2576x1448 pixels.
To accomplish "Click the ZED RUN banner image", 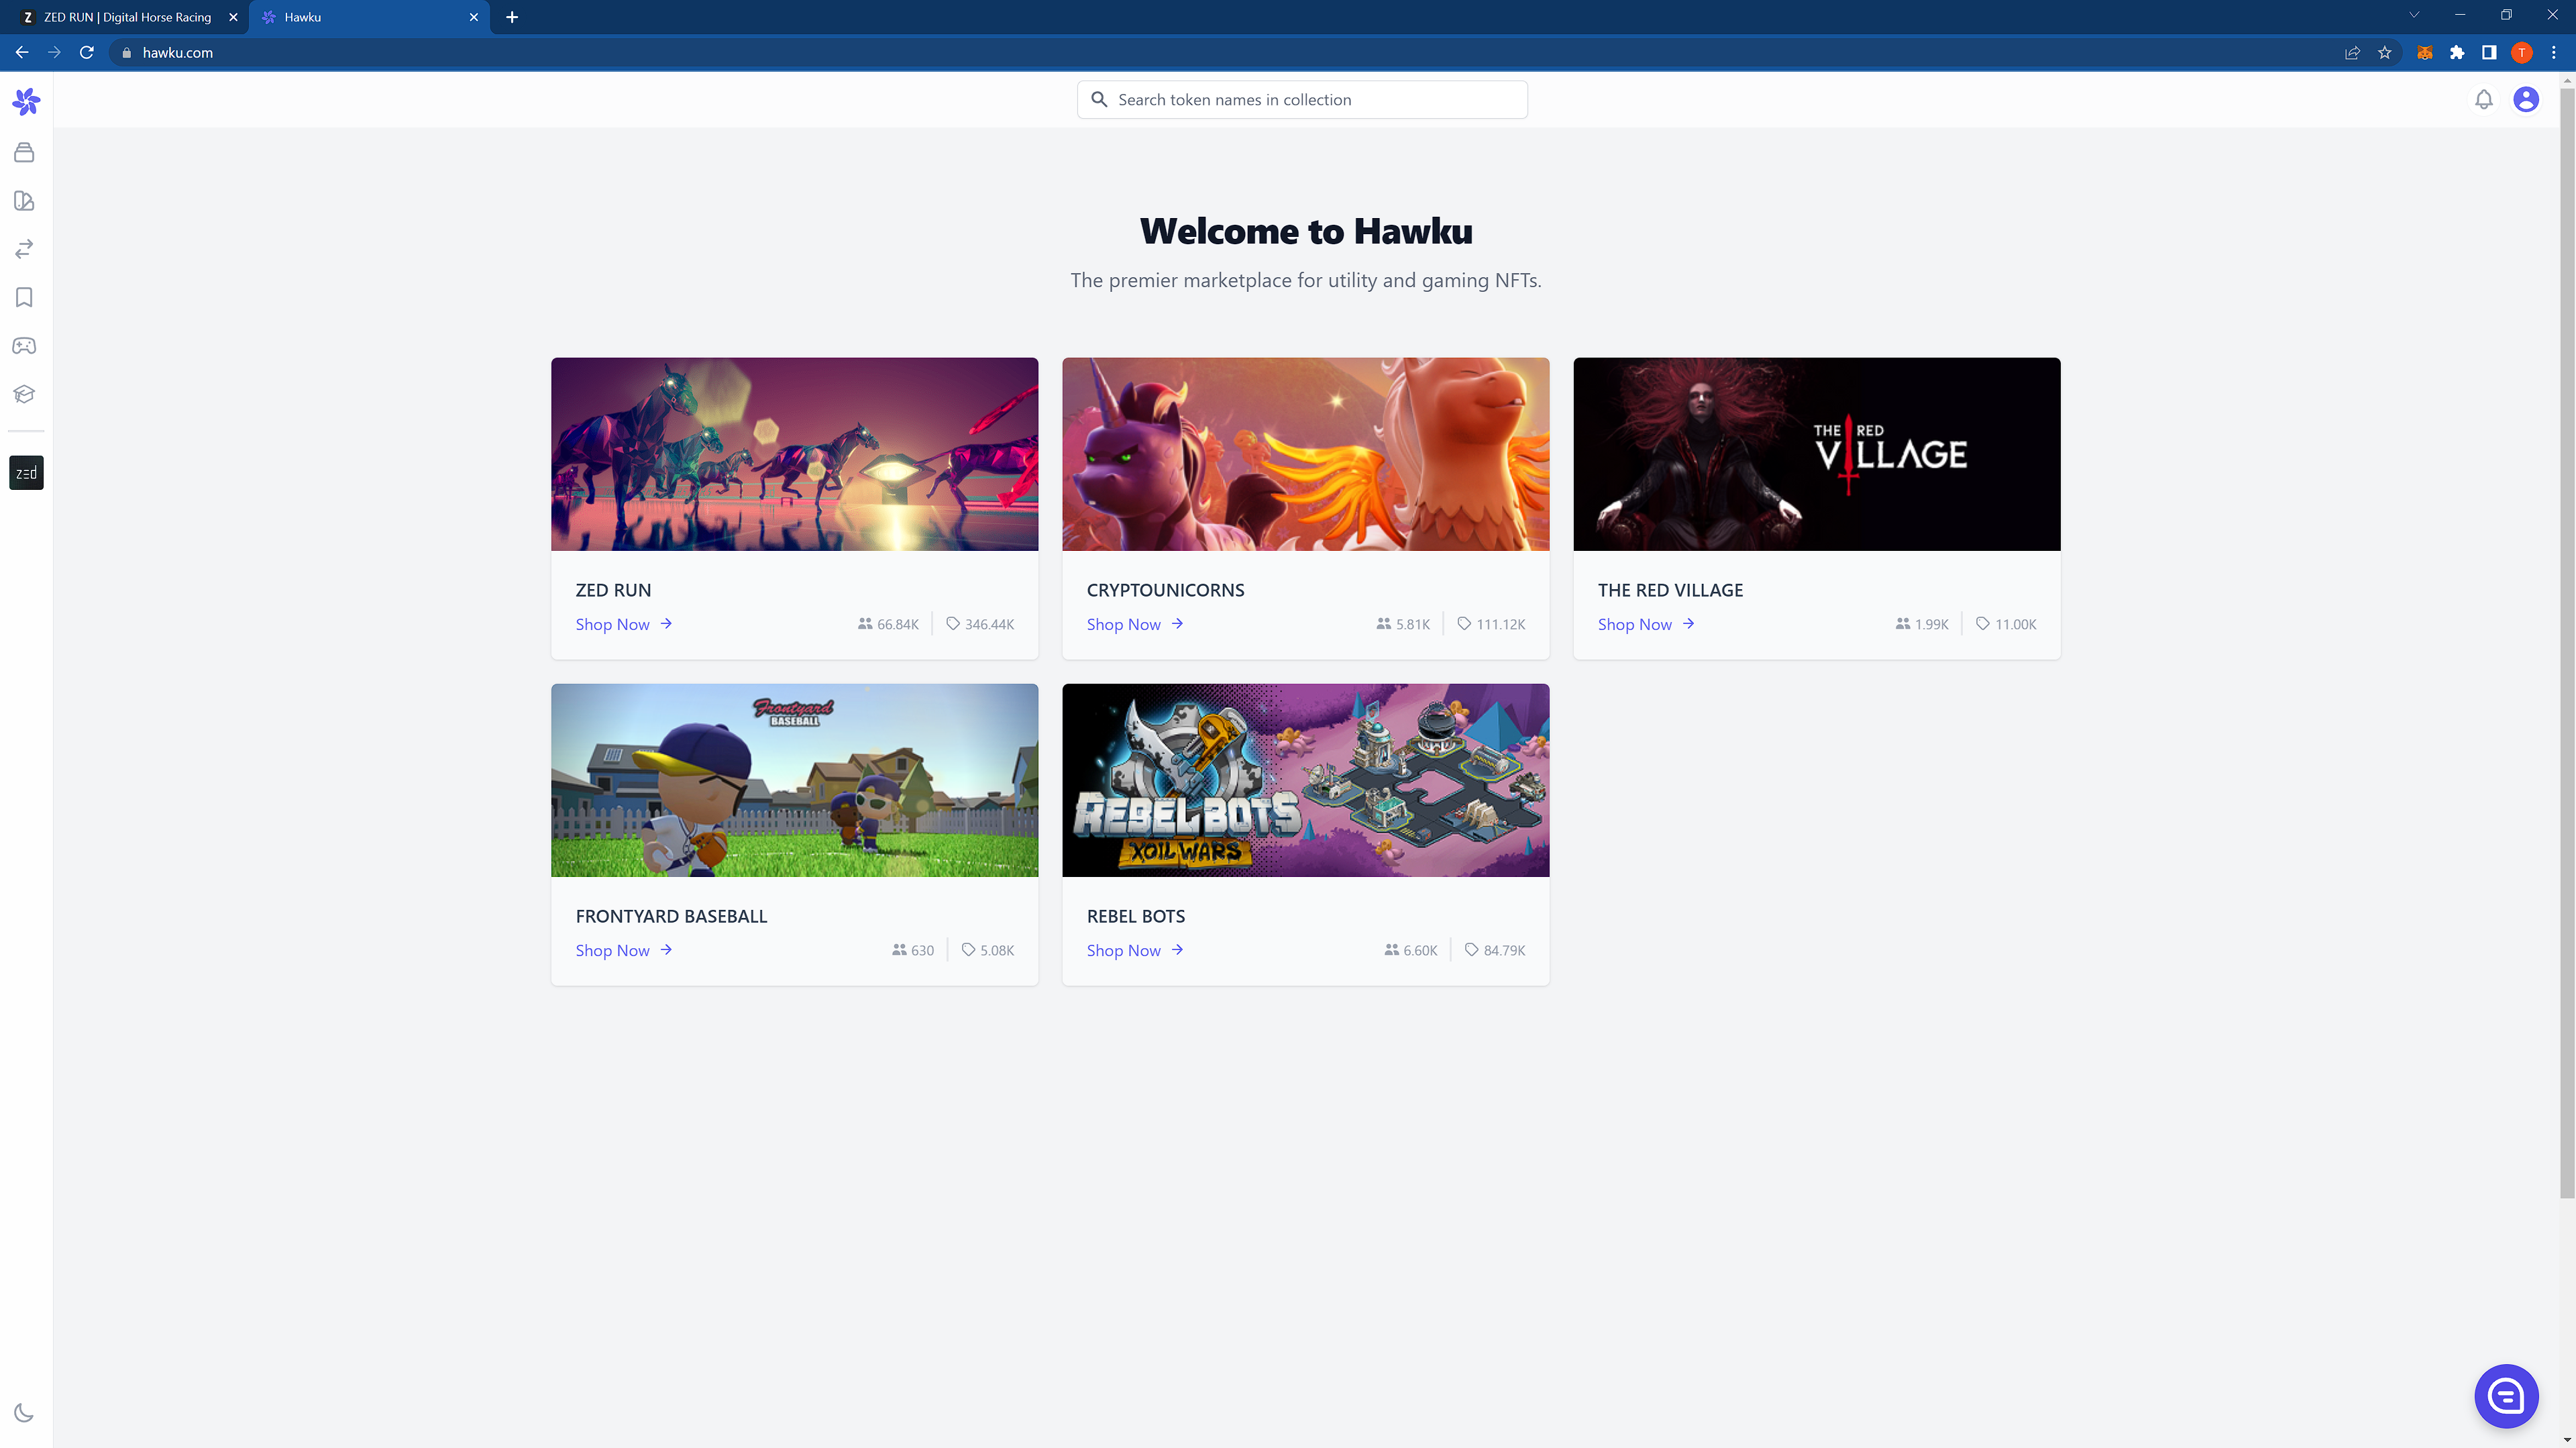I will pos(794,454).
